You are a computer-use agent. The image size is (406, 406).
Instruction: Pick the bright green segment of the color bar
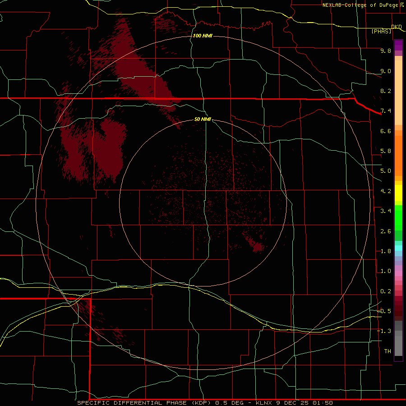[x=398, y=217]
